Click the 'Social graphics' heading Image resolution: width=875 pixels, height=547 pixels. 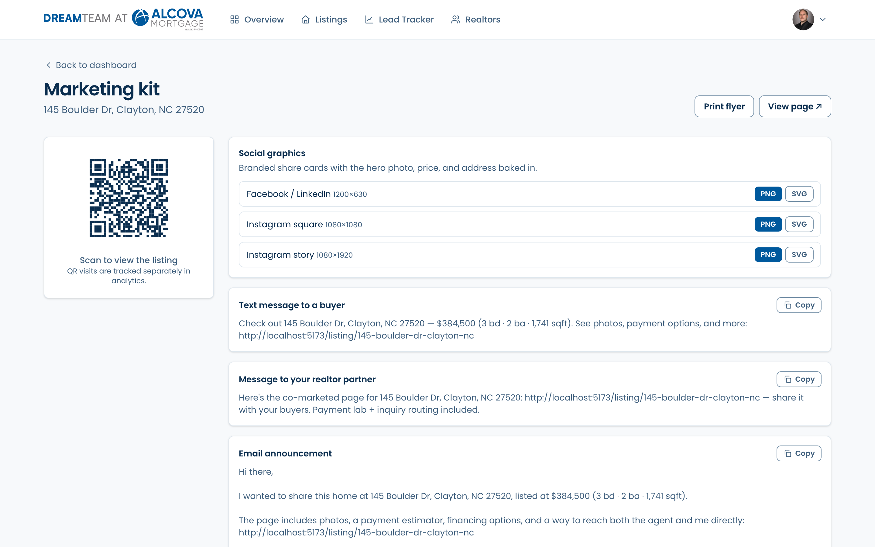(x=272, y=153)
